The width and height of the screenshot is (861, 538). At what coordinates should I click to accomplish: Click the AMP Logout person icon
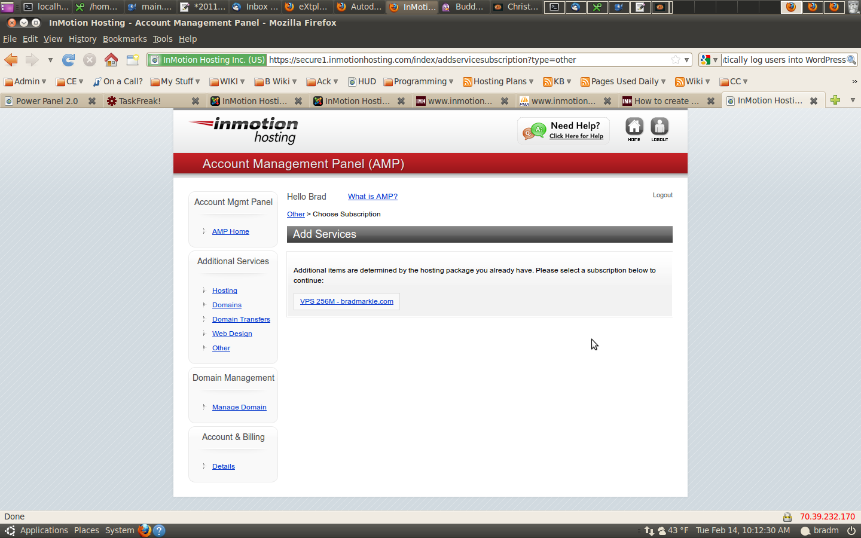(660, 130)
